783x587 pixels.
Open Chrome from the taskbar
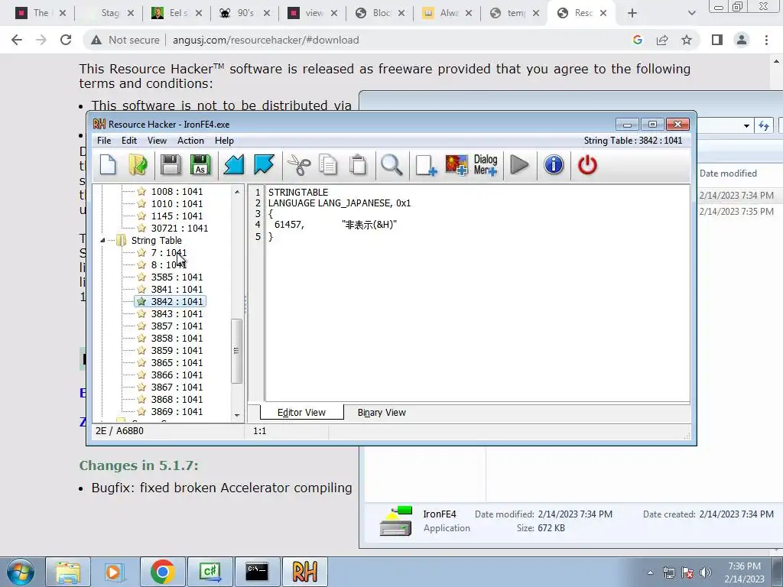pos(162,572)
